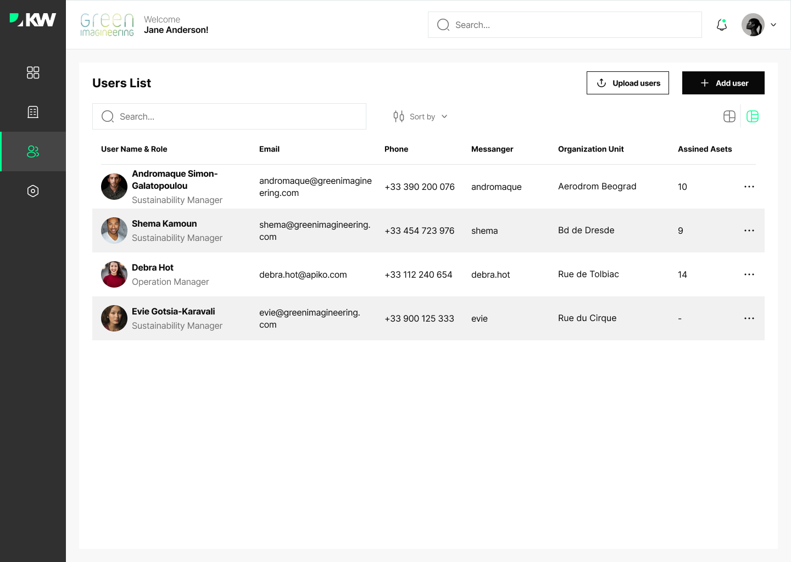Open the Sort by dropdown
Screen dimensions: 791x562
[x=421, y=116]
